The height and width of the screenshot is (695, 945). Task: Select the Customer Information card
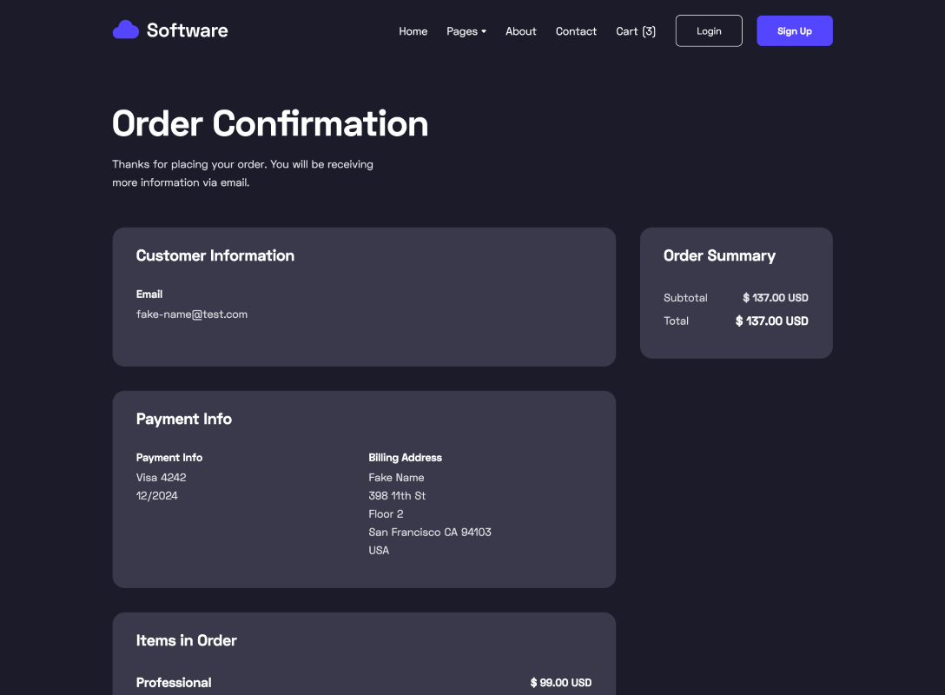(x=364, y=295)
